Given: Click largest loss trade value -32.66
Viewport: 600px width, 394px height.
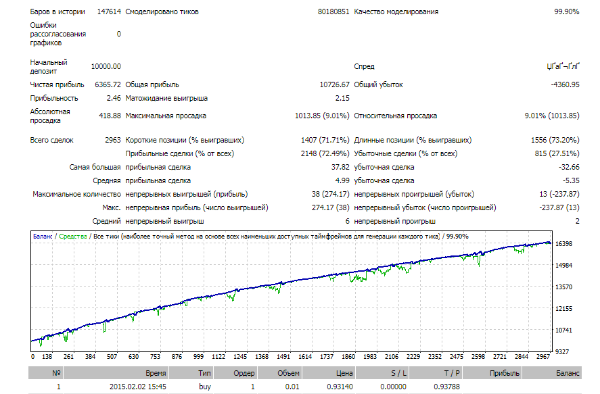Looking at the screenshot, I should coord(569,168).
